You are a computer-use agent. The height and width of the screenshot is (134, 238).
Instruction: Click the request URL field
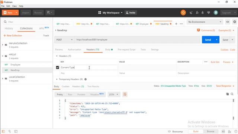pyautogui.click(x=137, y=40)
